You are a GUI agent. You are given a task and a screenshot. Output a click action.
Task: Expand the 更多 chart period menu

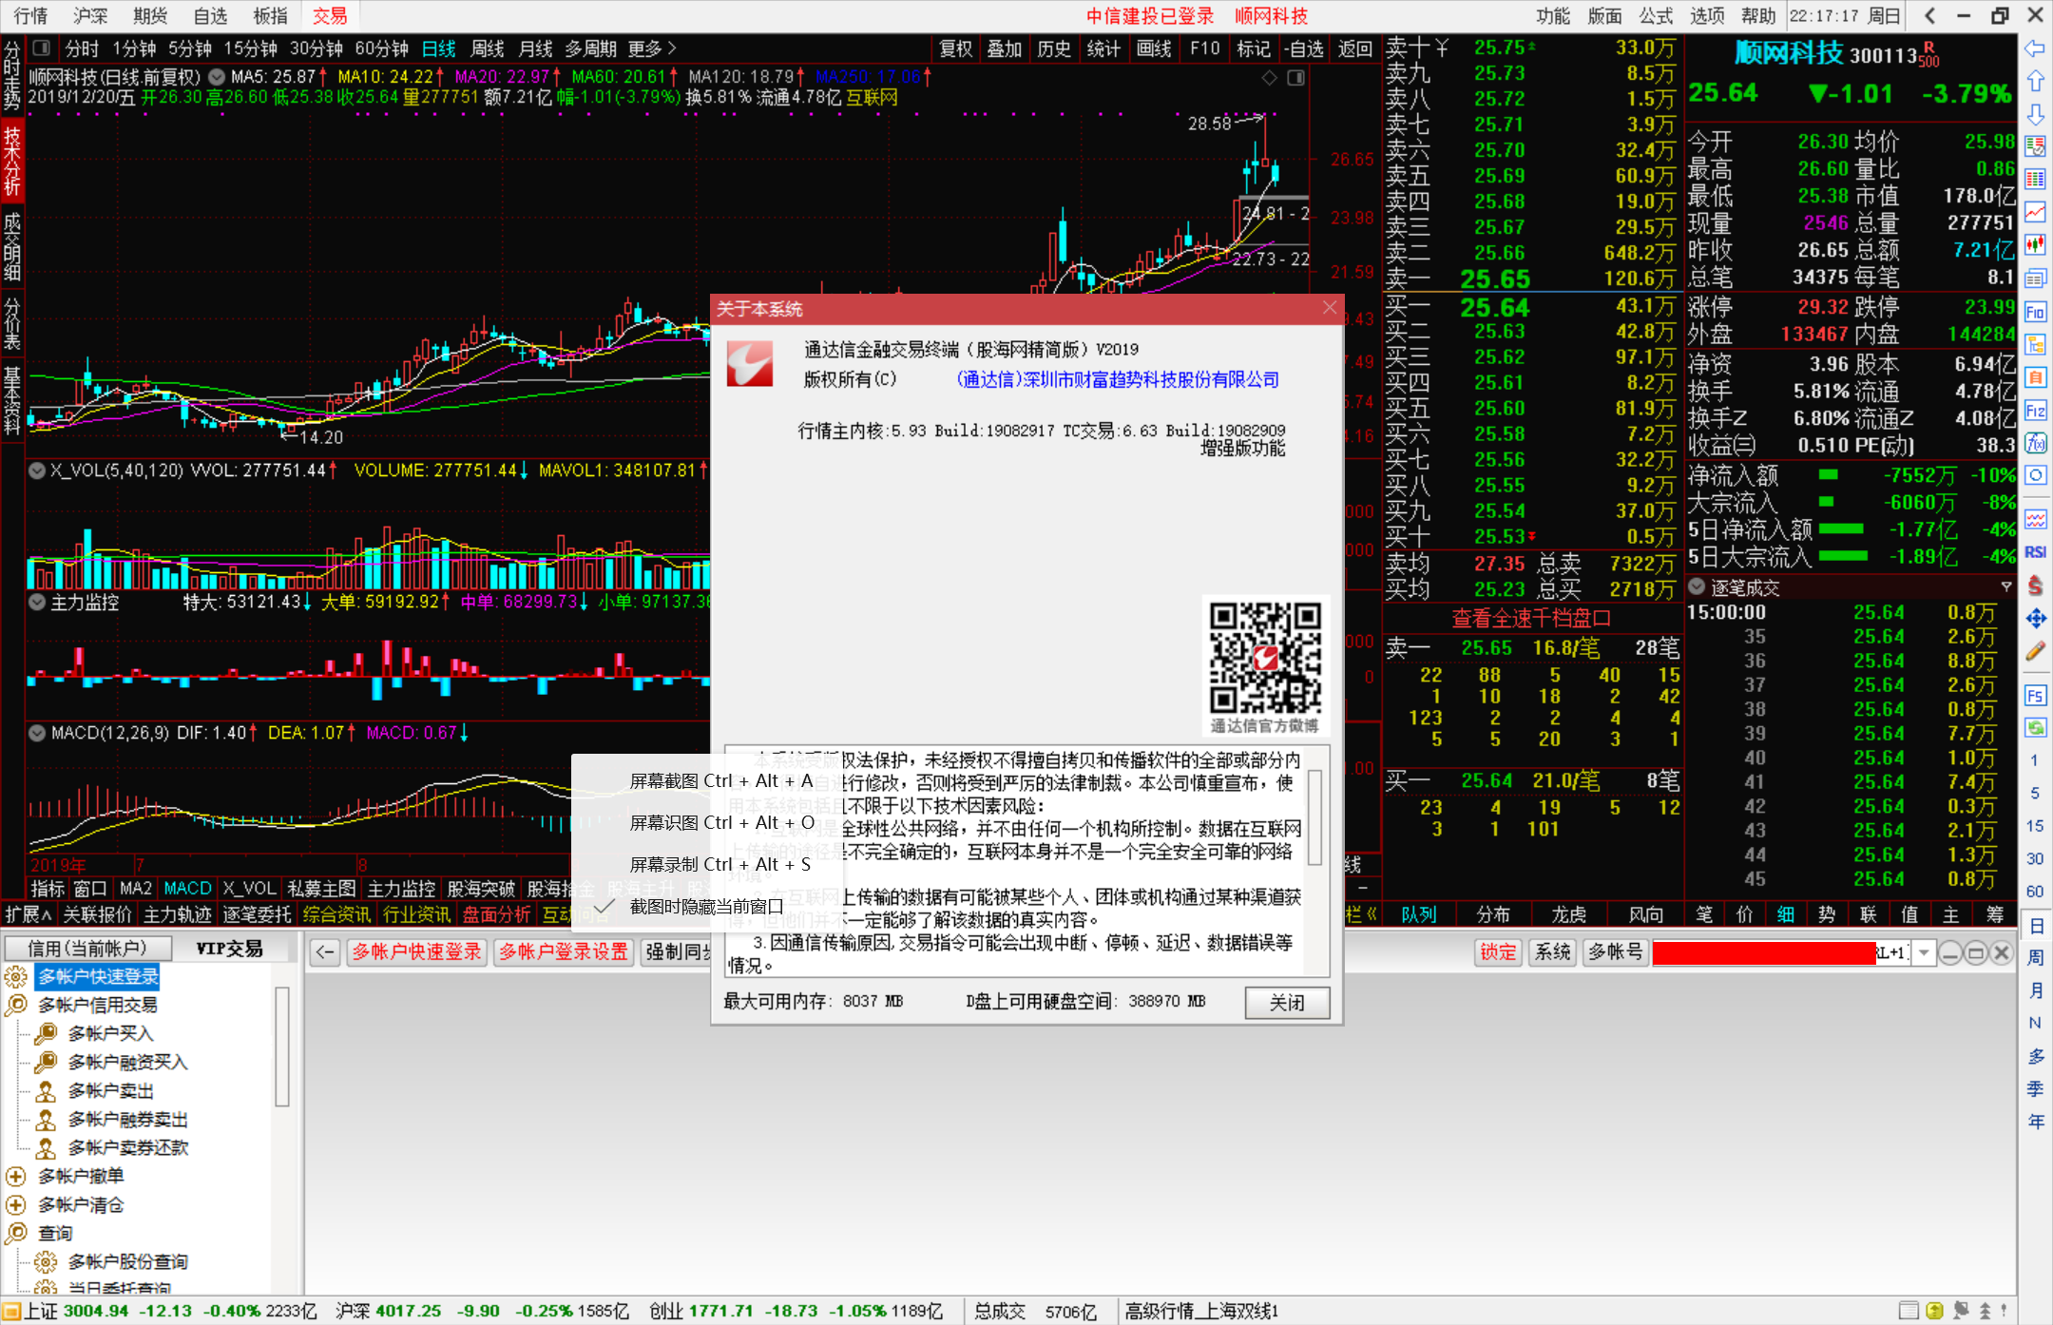pos(651,48)
